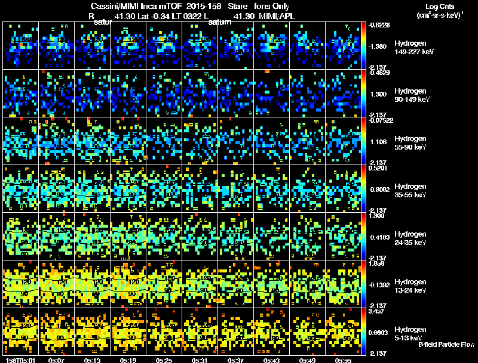Viewport: 478px width, 363px height.
Task: Click the 'Ions Only' text in title
Action: [x=272, y=6]
